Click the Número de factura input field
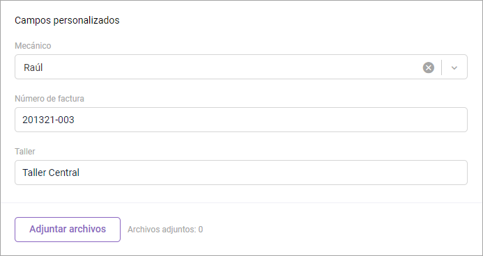 [241, 120]
